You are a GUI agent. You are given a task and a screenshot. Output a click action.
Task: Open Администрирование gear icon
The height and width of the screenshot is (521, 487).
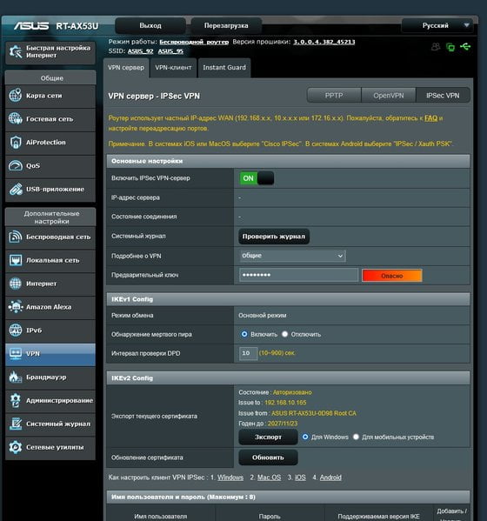pyautogui.click(x=16, y=400)
